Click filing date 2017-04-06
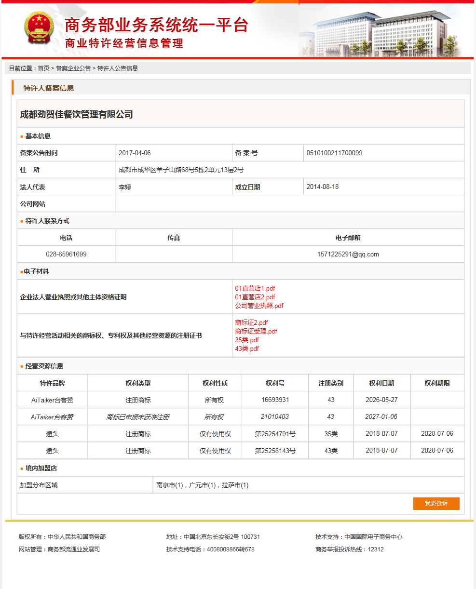The width and height of the screenshot is (476, 589). (x=135, y=153)
